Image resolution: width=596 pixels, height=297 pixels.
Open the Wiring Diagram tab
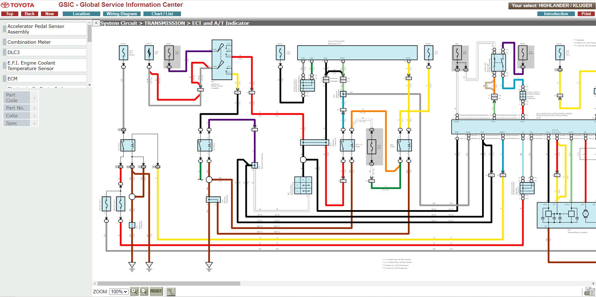click(x=122, y=14)
